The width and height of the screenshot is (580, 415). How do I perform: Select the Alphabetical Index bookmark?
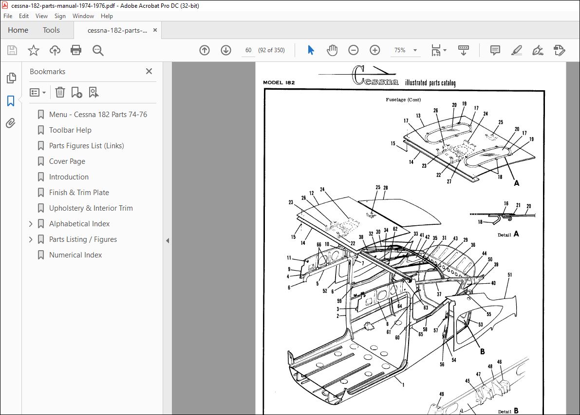coord(79,223)
